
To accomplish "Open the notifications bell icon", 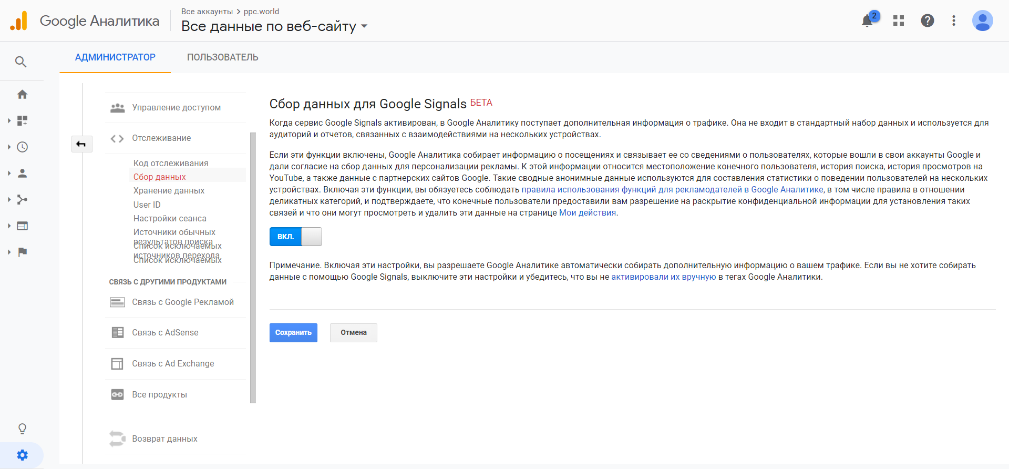I will coord(867,21).
